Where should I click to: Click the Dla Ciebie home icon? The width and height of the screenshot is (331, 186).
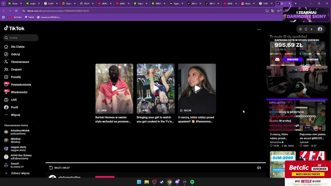pyautogui.click(x=6, y=47)
